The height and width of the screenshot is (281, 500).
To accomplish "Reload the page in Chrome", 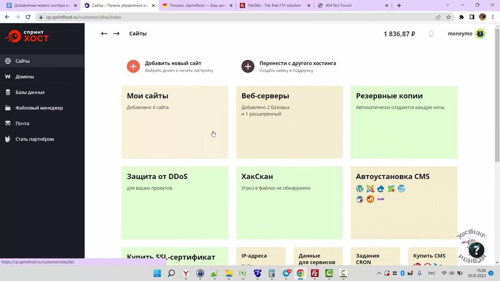I will pyautogui.click(x=28, y=17).
